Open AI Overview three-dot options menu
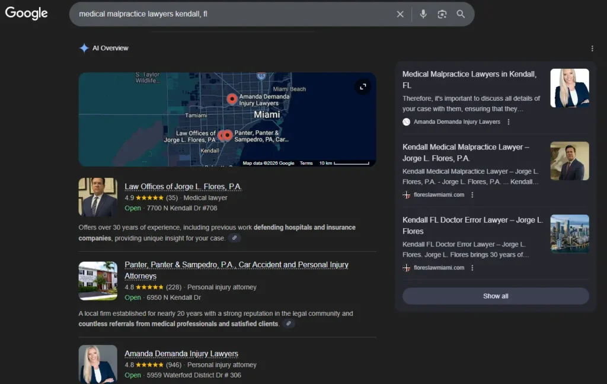607x384 pixels. pos(592,49)
